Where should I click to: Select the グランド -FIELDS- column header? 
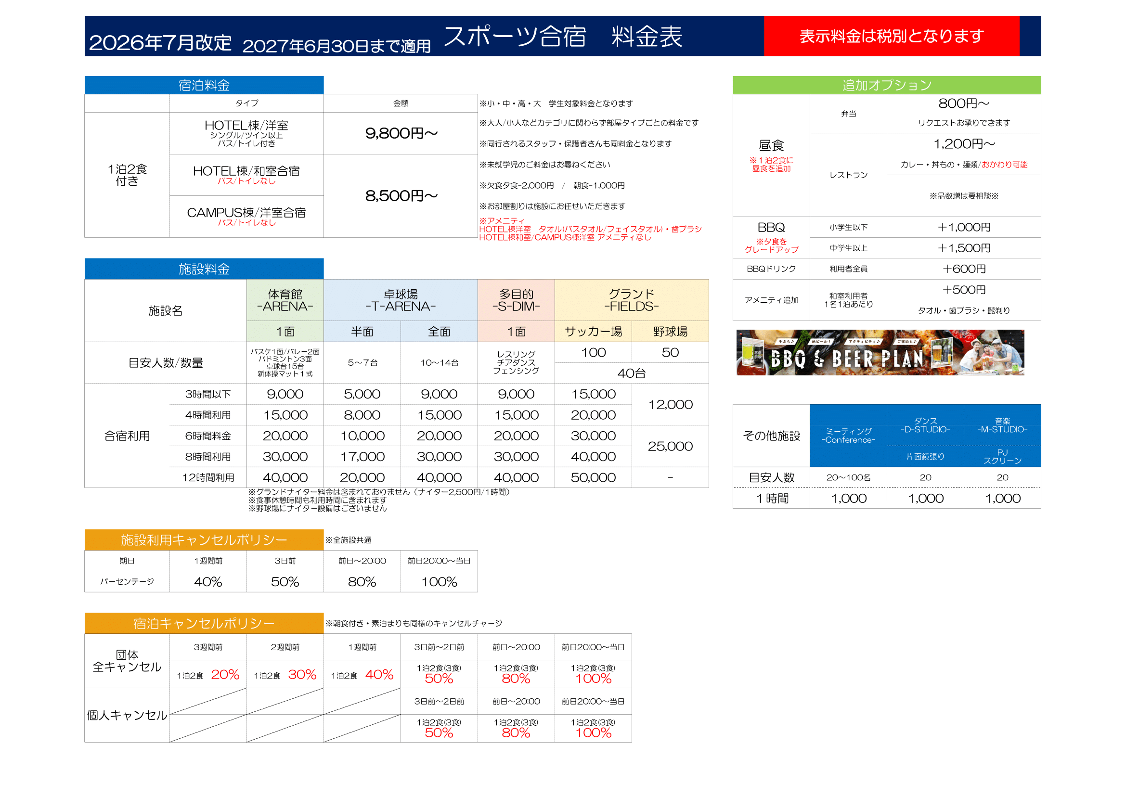(x=631, y=300)
